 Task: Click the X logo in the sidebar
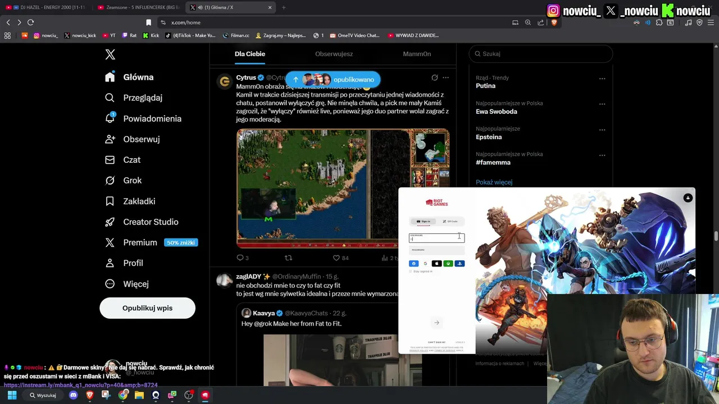(110, 54)
